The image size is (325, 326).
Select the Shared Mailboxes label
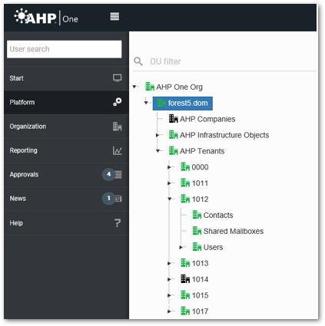coord(234,231)
